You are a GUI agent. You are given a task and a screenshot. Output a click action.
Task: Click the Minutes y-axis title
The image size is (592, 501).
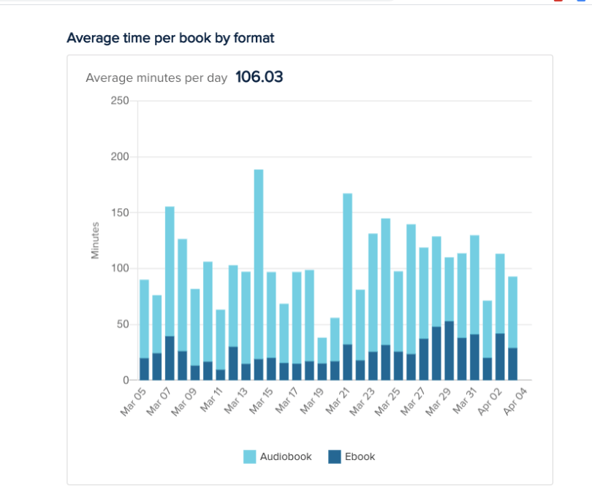coord(95,240)
